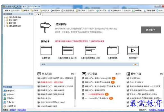
Task: Click the 创建任务 button
Action: click(x=151, y=30)
